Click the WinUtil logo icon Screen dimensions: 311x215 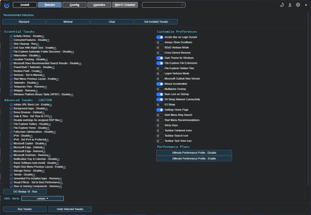pos(7,5)
